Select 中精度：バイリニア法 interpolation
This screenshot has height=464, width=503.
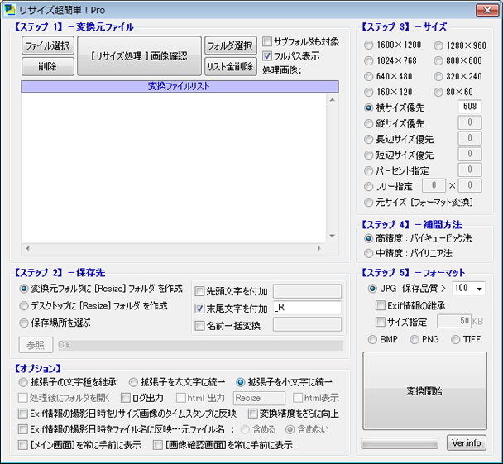(369, 254)
